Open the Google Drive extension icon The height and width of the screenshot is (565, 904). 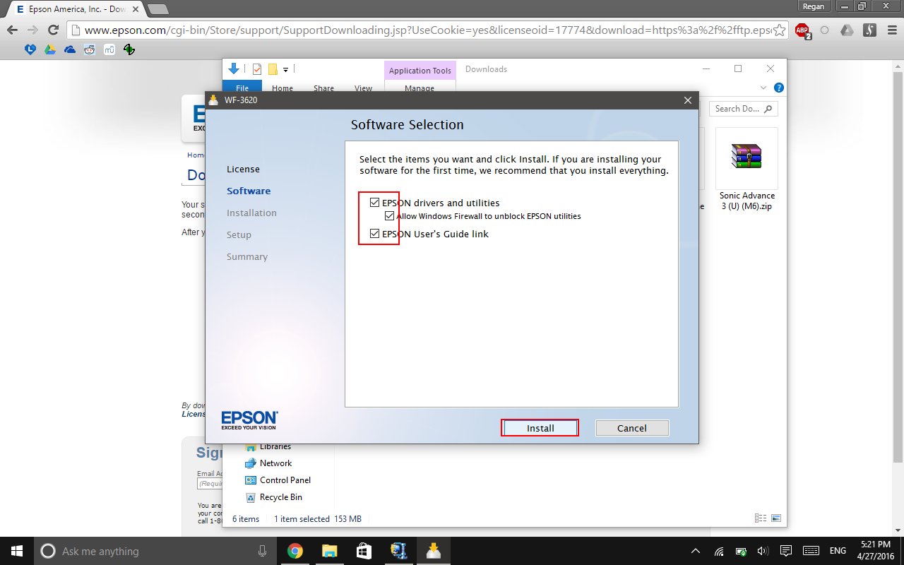coord(847,30)
